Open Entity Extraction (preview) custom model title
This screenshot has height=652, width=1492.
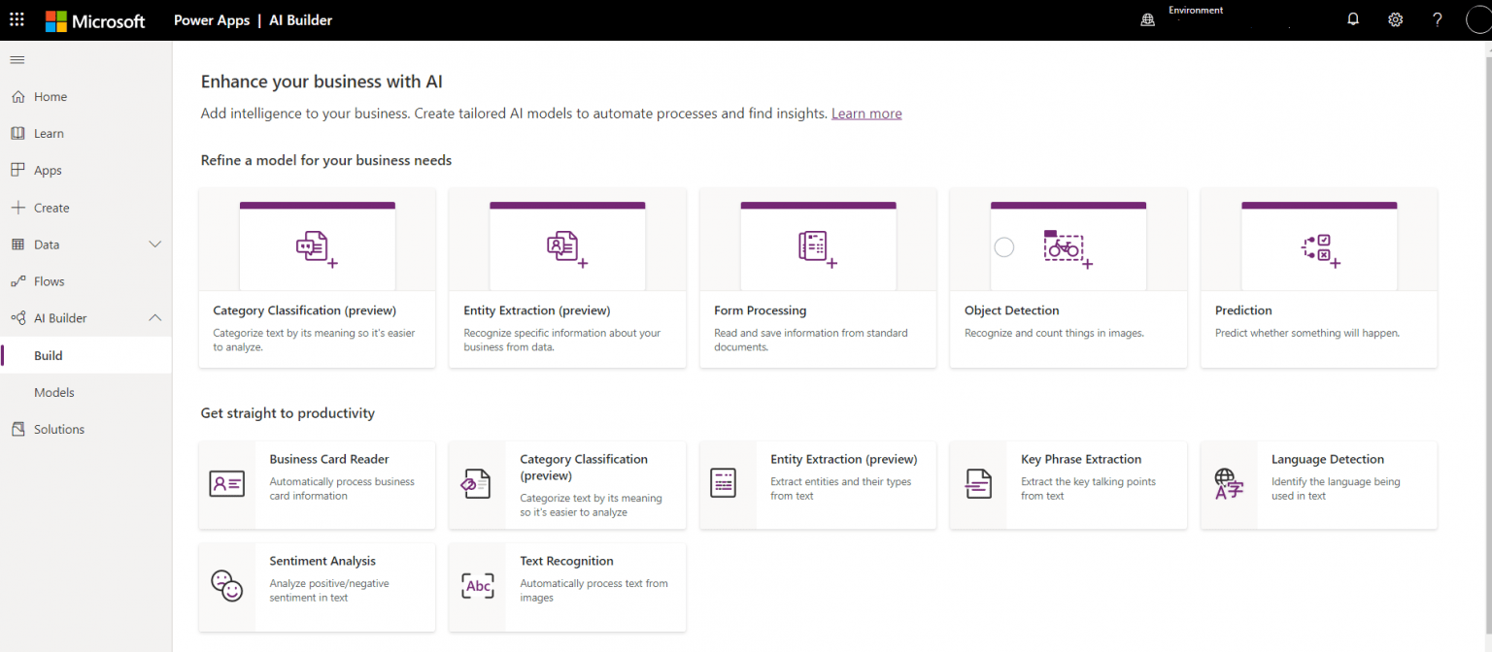537,310
